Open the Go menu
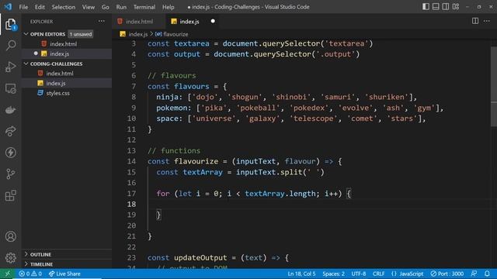The height and width of the screenshot is (279, 497). click(106, 7)
